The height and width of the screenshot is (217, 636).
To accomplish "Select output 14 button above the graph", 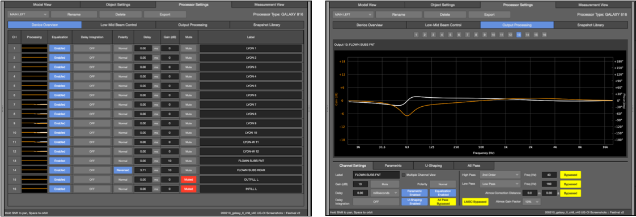I will click(527, 35).
